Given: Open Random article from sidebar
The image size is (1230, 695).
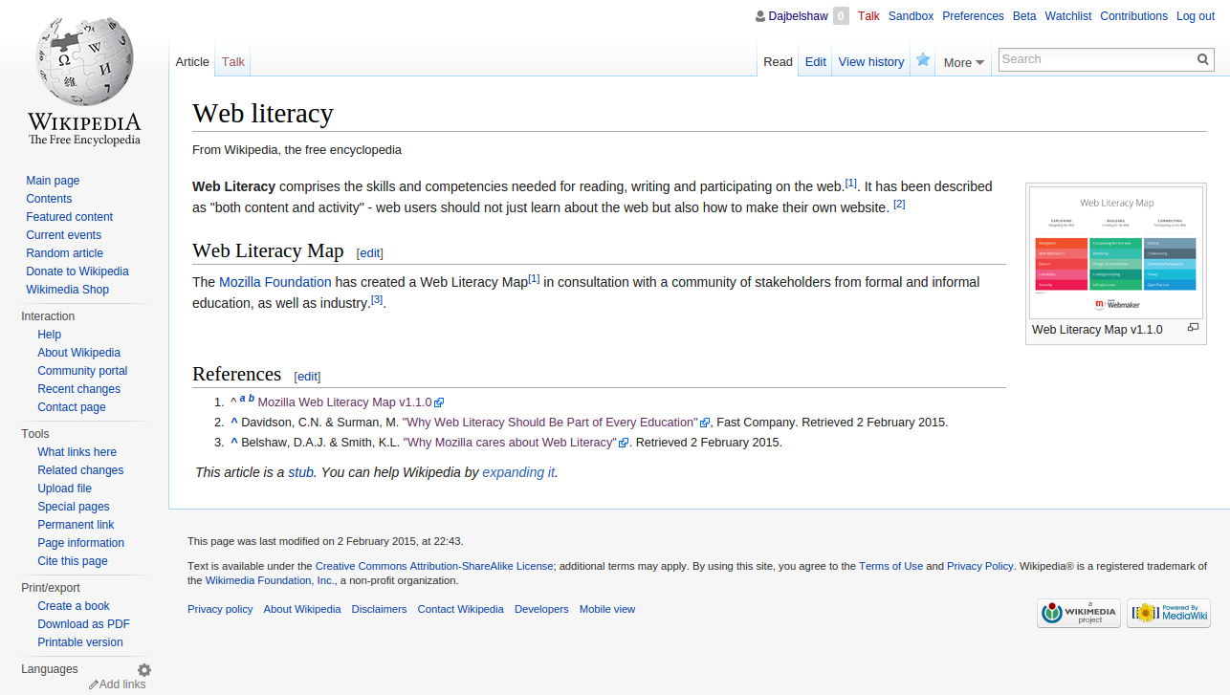Looking at the screenshot, I should point(64,253).
